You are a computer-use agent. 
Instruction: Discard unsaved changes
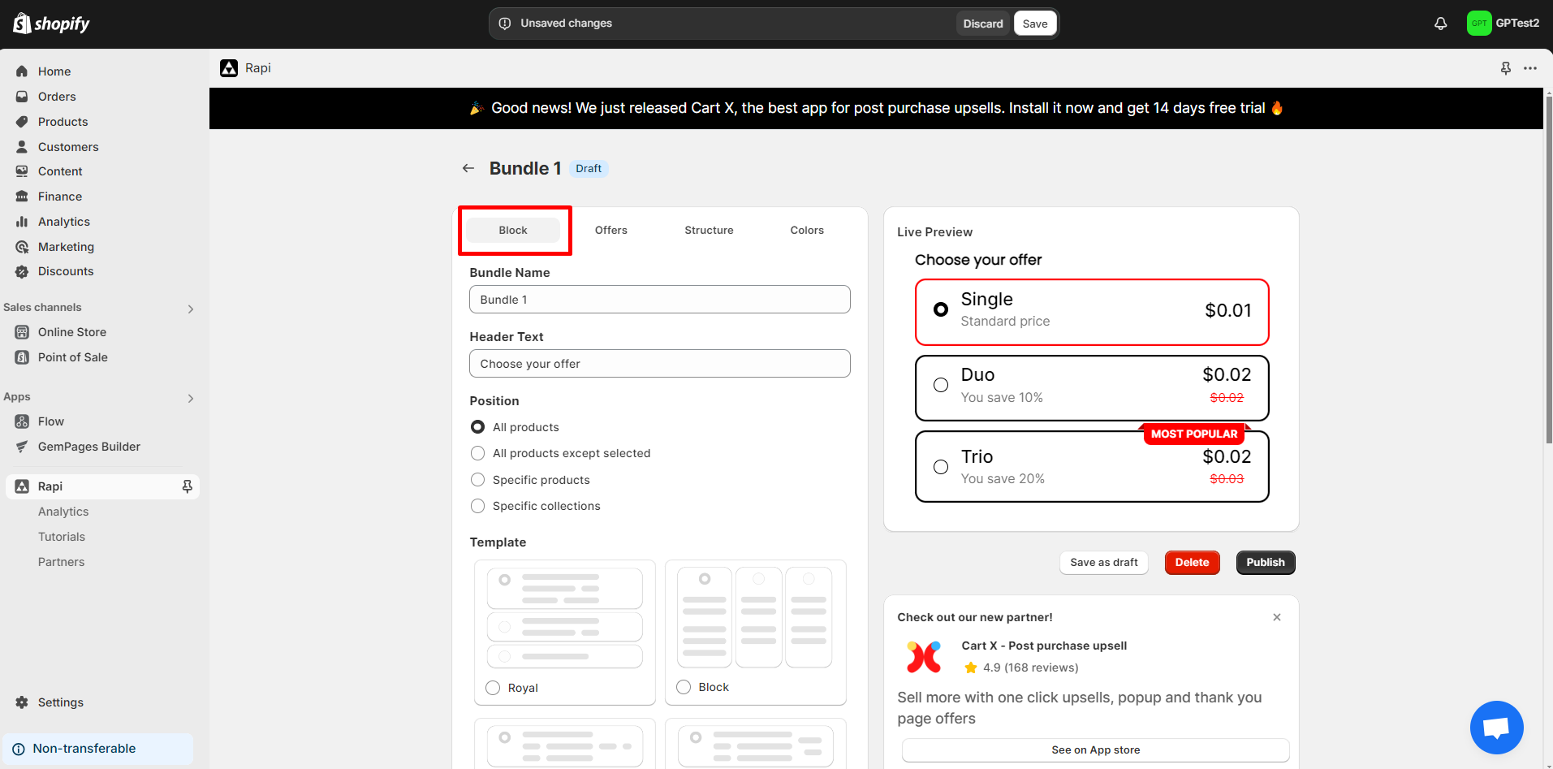pos(982,23)
